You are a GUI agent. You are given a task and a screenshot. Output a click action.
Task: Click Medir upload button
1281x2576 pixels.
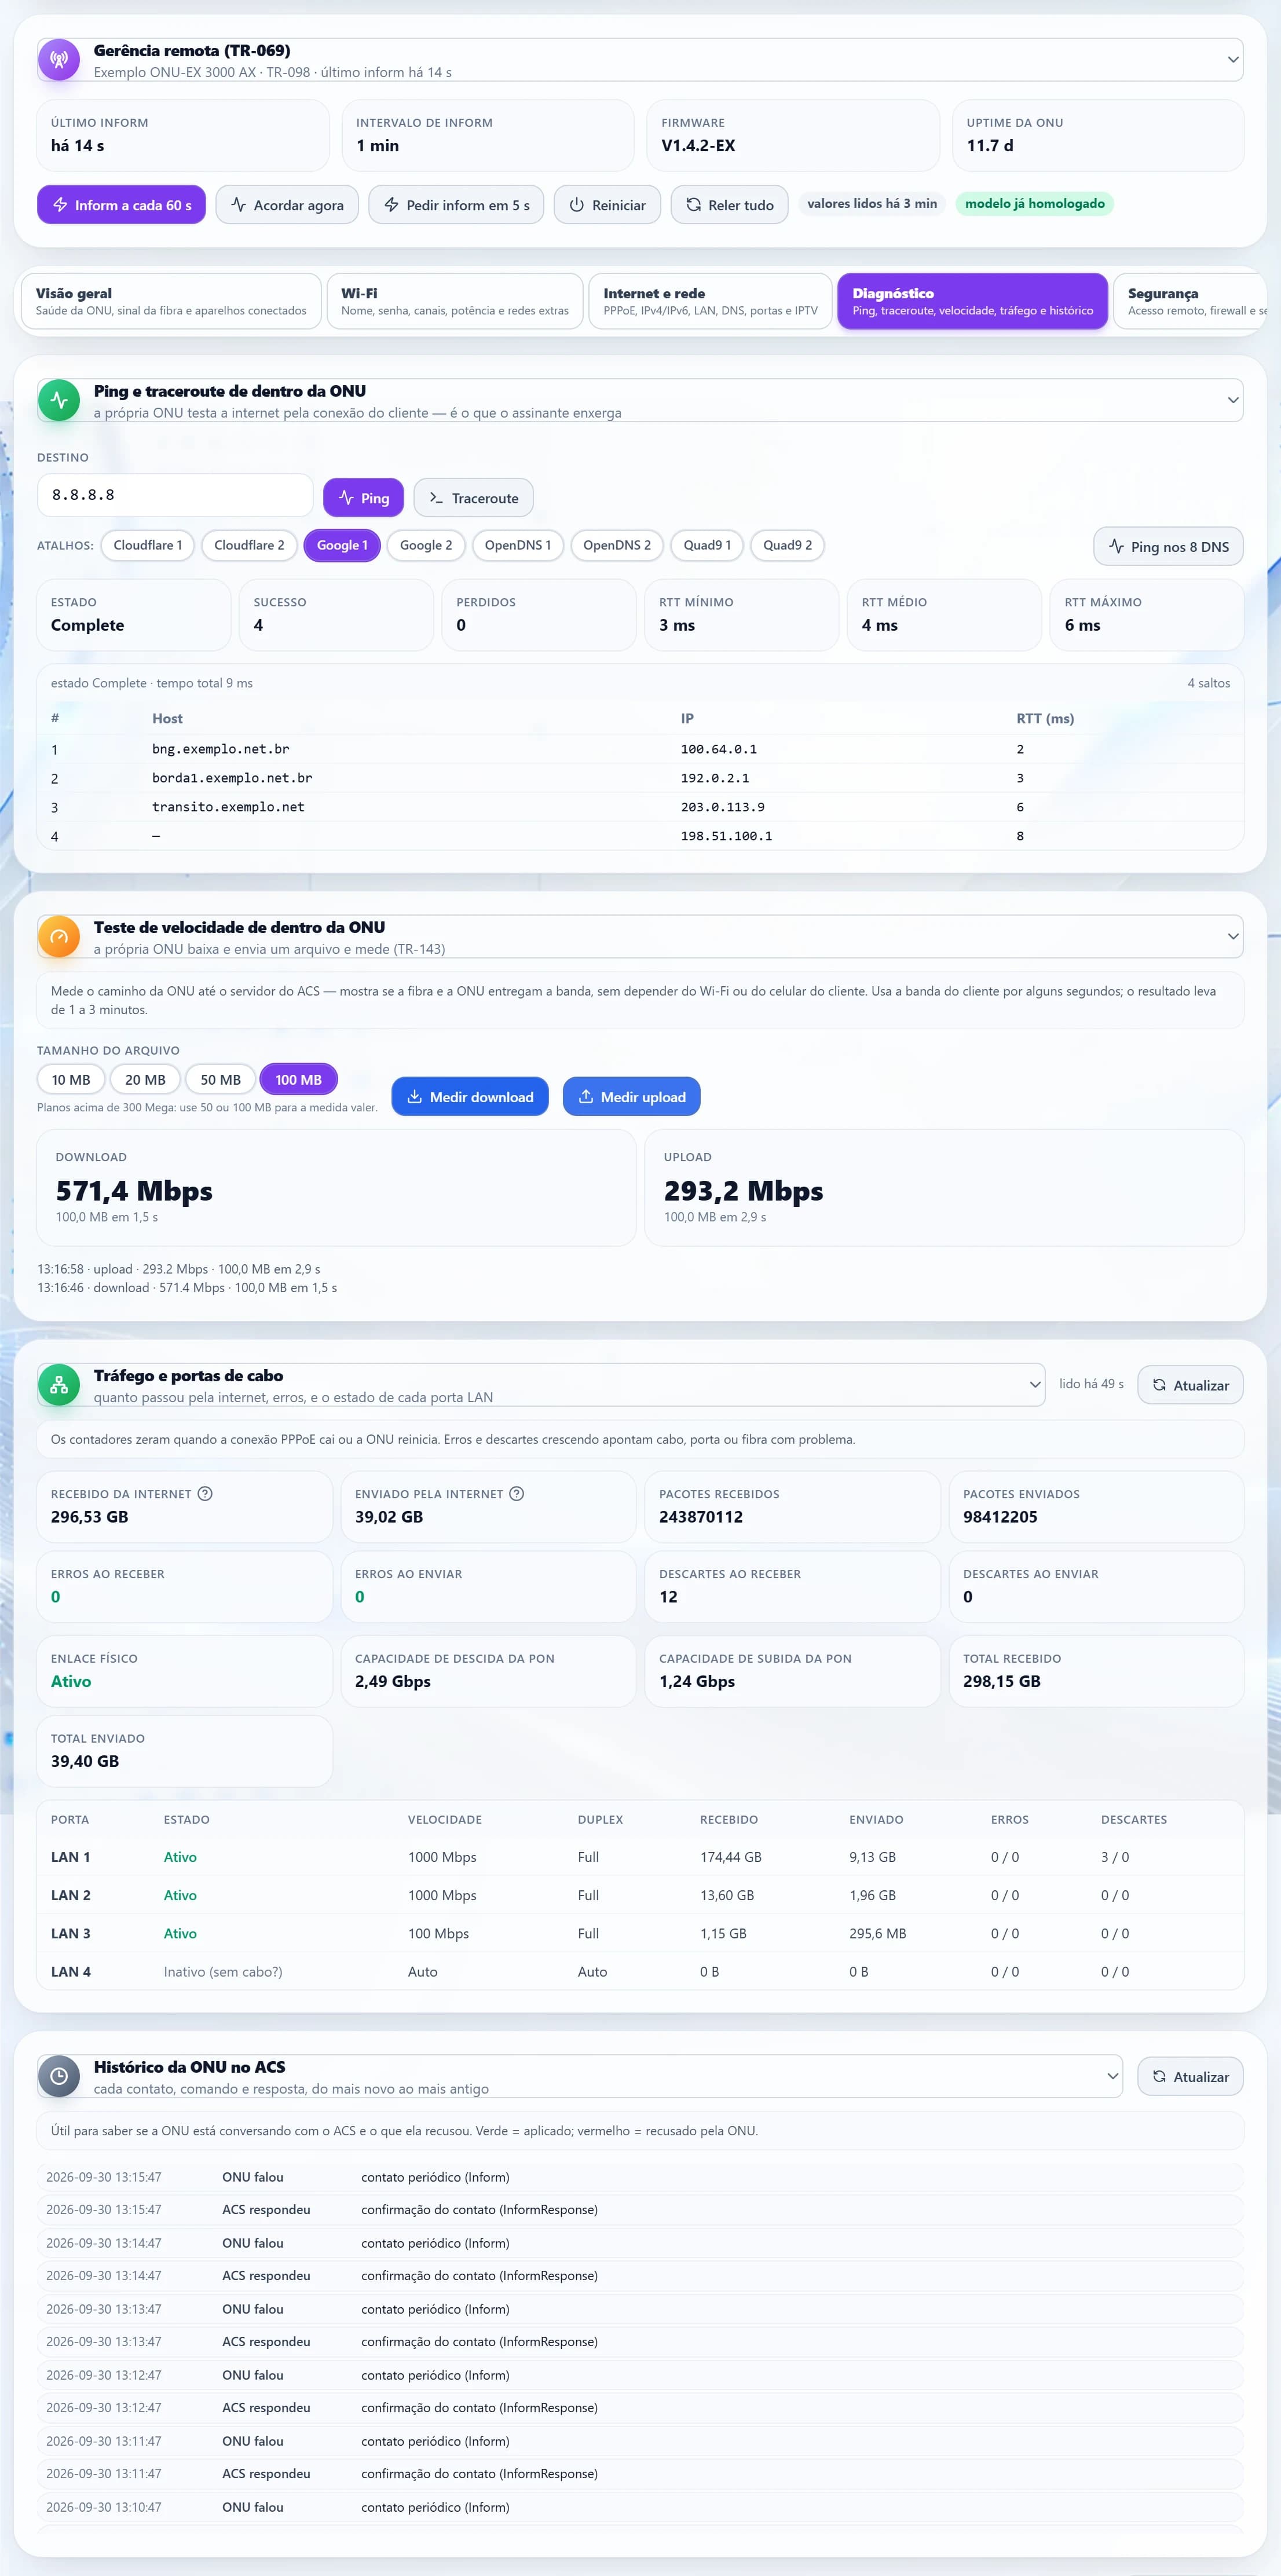coord(632,1097)
